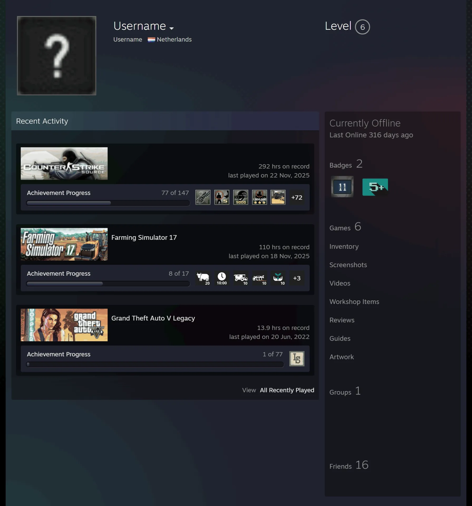View All Recently Played games
Screen dimensions: 472x506
[287, 390]
